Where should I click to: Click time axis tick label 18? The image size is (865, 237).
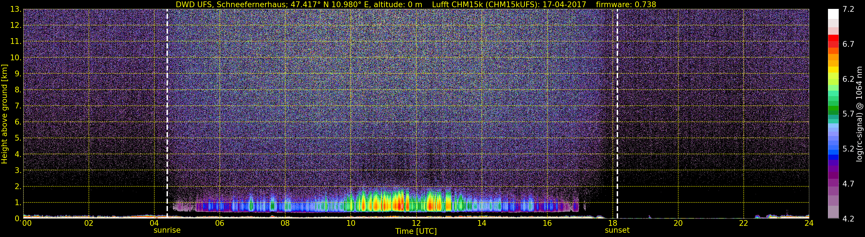(x=612, y=223)
